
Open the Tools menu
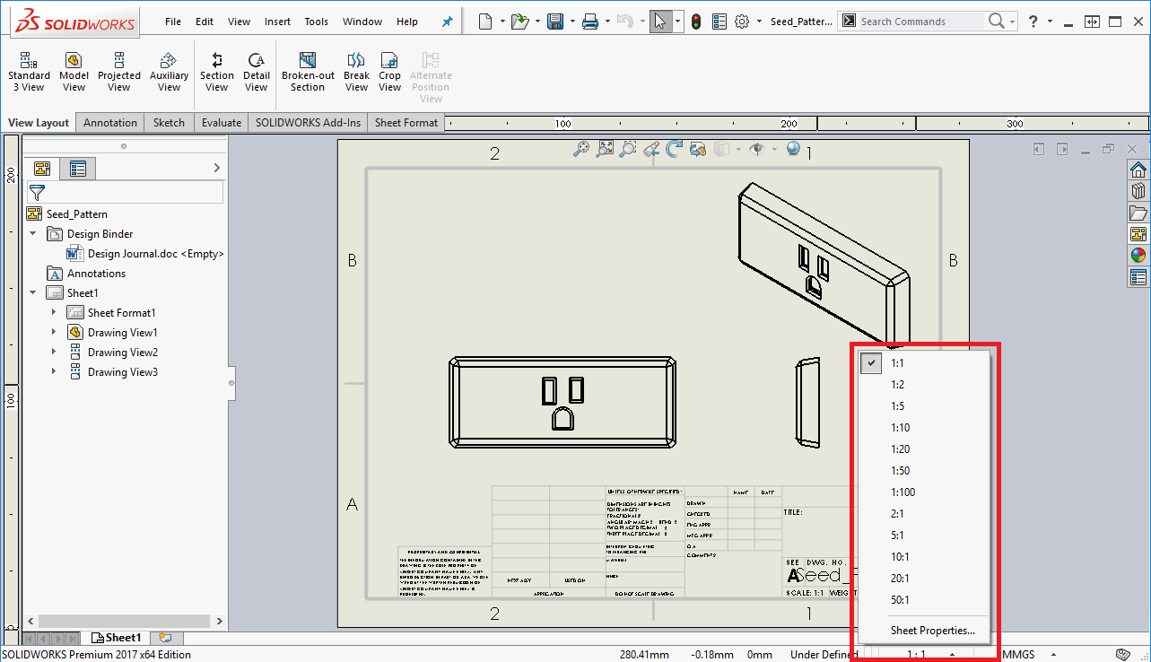(316, 21)
